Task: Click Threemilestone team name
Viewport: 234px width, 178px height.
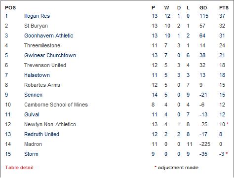Action: [42, 45]
